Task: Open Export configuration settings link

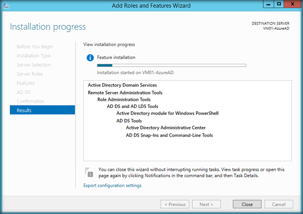Action: coord(112,185)
